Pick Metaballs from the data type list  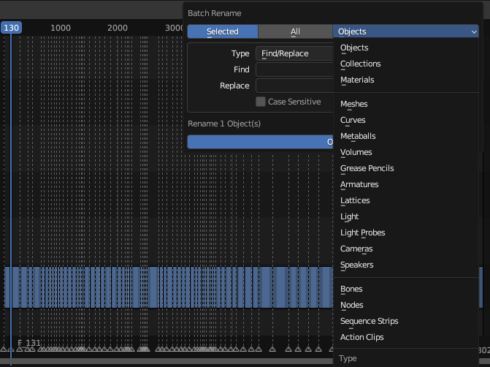coord(405,136)
